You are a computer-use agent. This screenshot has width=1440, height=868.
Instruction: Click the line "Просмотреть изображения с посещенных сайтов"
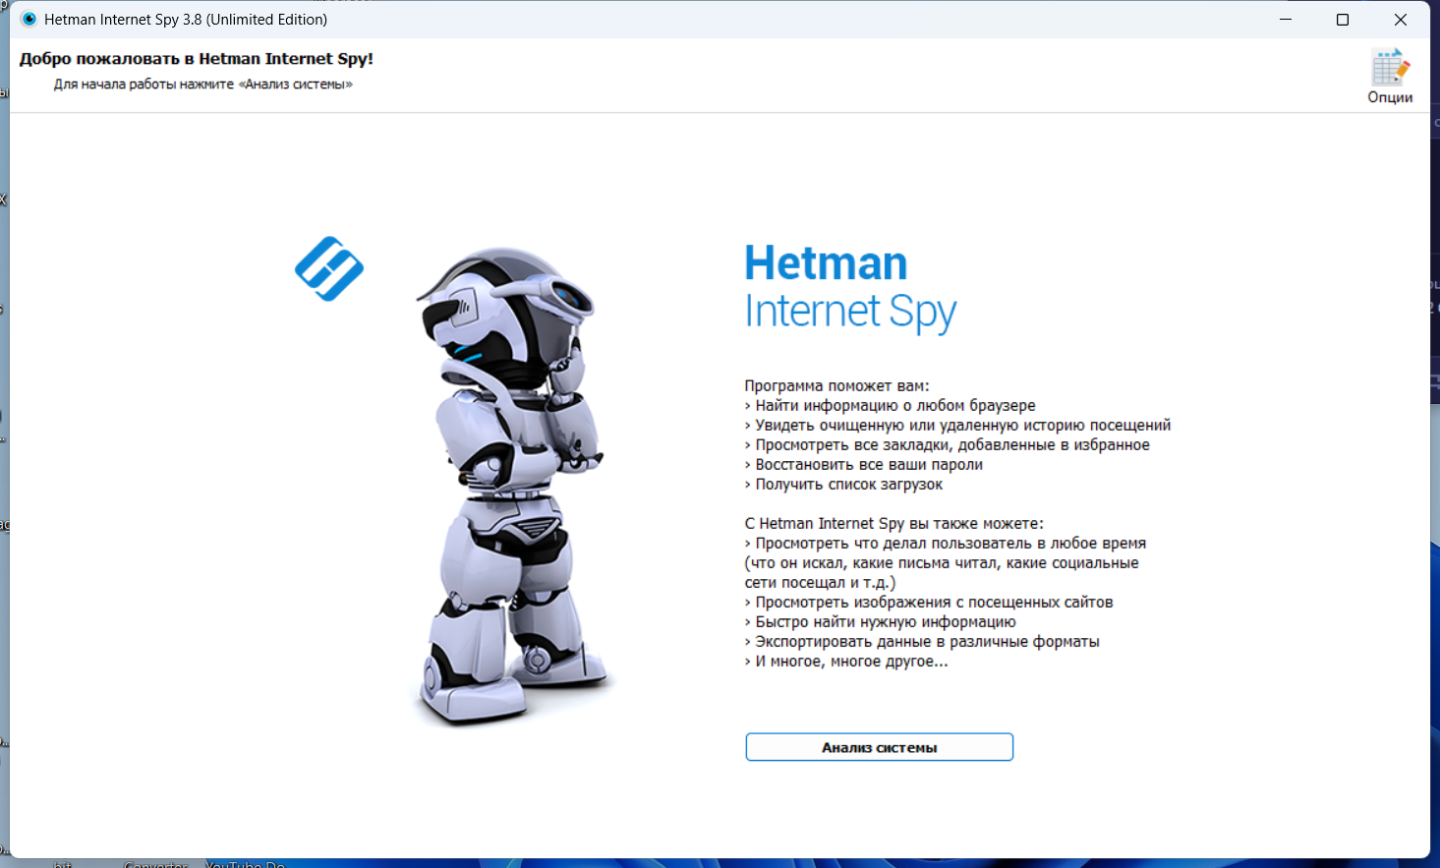point(934,603)
